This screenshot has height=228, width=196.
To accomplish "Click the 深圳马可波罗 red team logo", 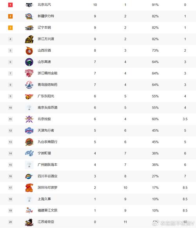I will click(x=29, y=188).
